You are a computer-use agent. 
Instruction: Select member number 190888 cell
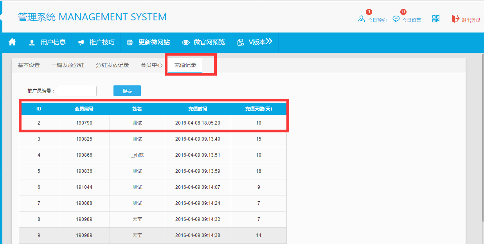pos(84,203)
